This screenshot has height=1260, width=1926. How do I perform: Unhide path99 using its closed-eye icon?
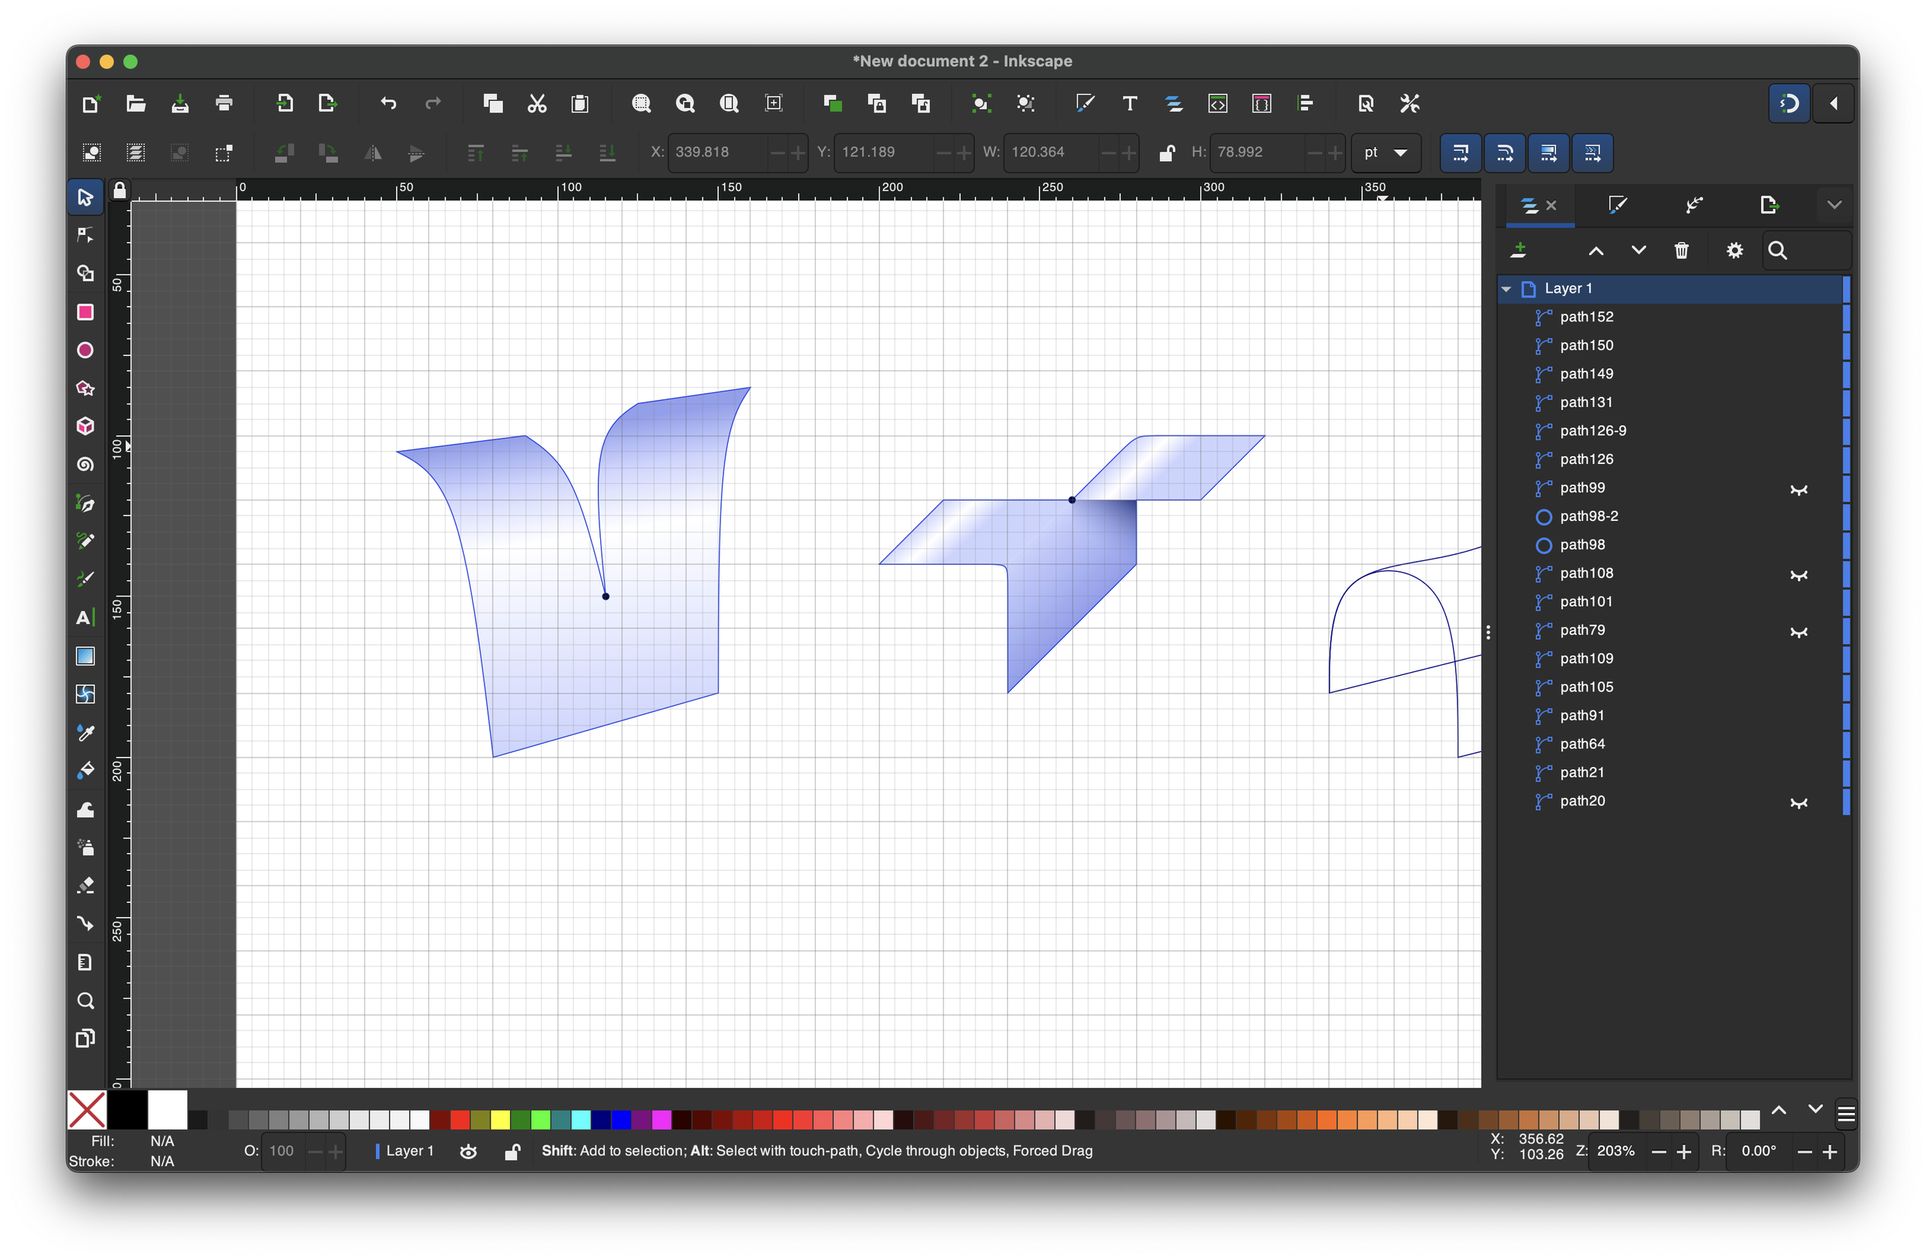tap(1798, 489)
